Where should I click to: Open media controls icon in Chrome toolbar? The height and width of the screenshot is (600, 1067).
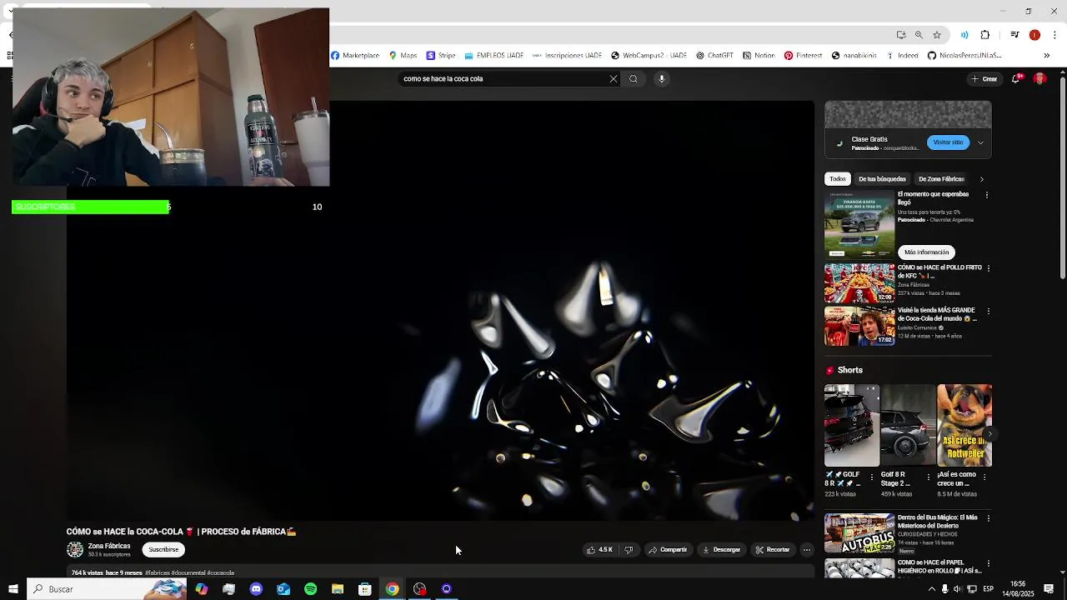[1014, 35]
